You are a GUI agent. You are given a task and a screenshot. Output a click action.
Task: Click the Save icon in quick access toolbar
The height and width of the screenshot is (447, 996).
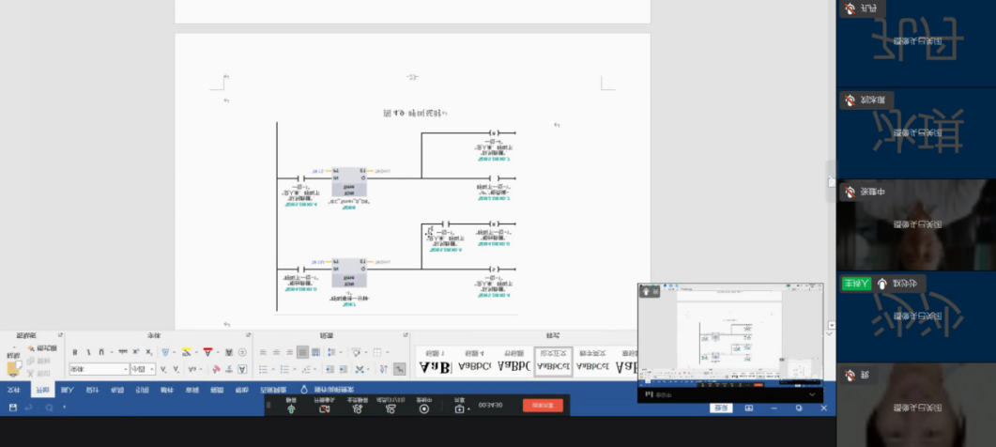[x=12, y=407]
